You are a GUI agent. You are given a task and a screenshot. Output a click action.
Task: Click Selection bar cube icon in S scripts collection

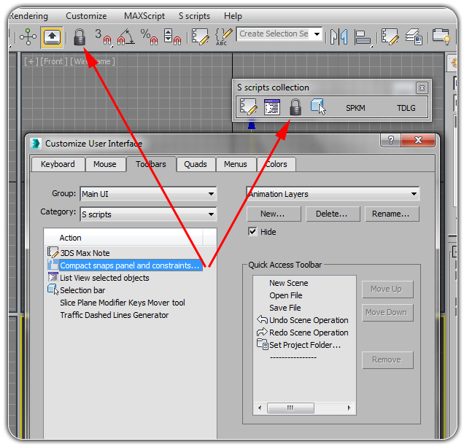(318, 106)
